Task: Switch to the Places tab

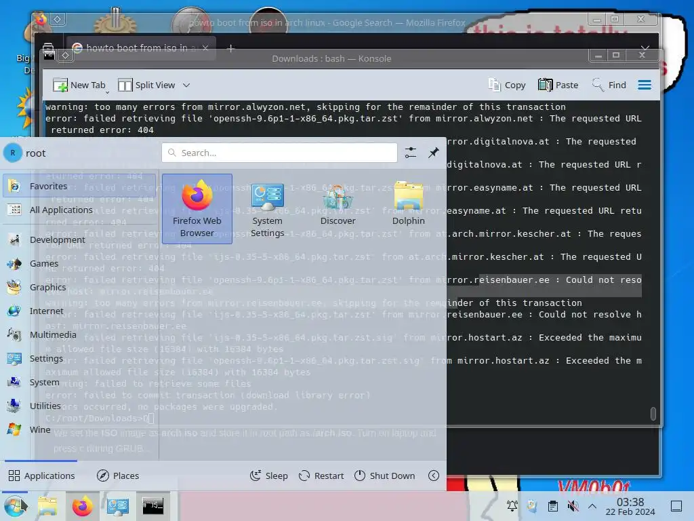Action: (x=118, y=476)
